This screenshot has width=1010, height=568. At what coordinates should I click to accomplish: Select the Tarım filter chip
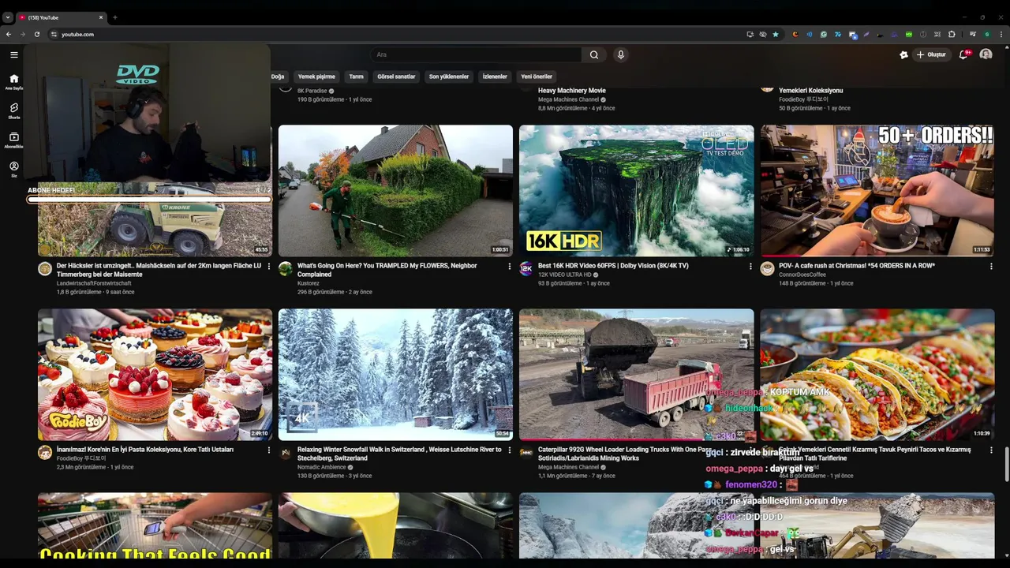pos(357,77)
